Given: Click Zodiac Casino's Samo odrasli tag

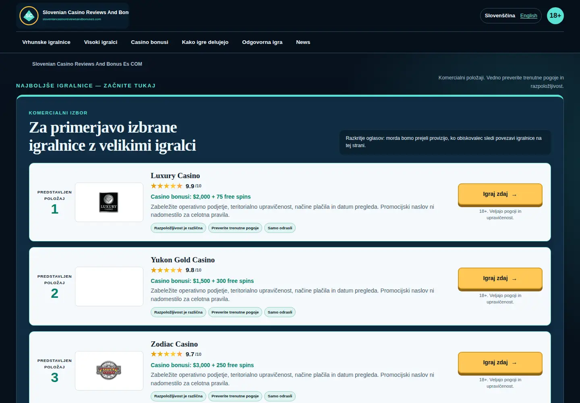Looking at the screenshot, I should tap(280, 396).
